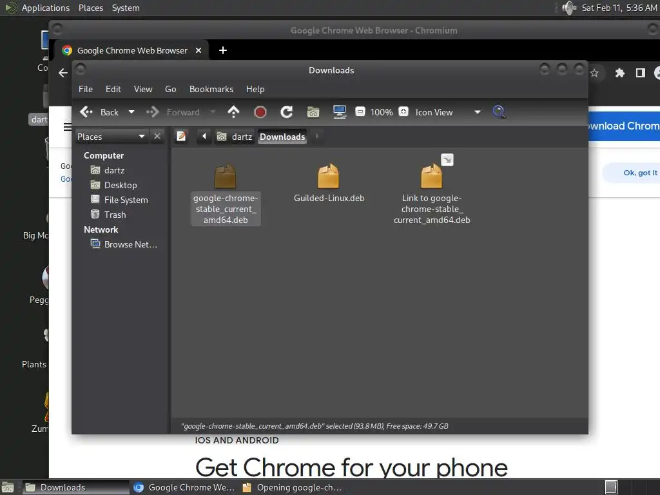The width and height of the screenshot is (660, 495).
Task: Switch to the Google Chrome We... taskbar button
Action: [184, 487]
